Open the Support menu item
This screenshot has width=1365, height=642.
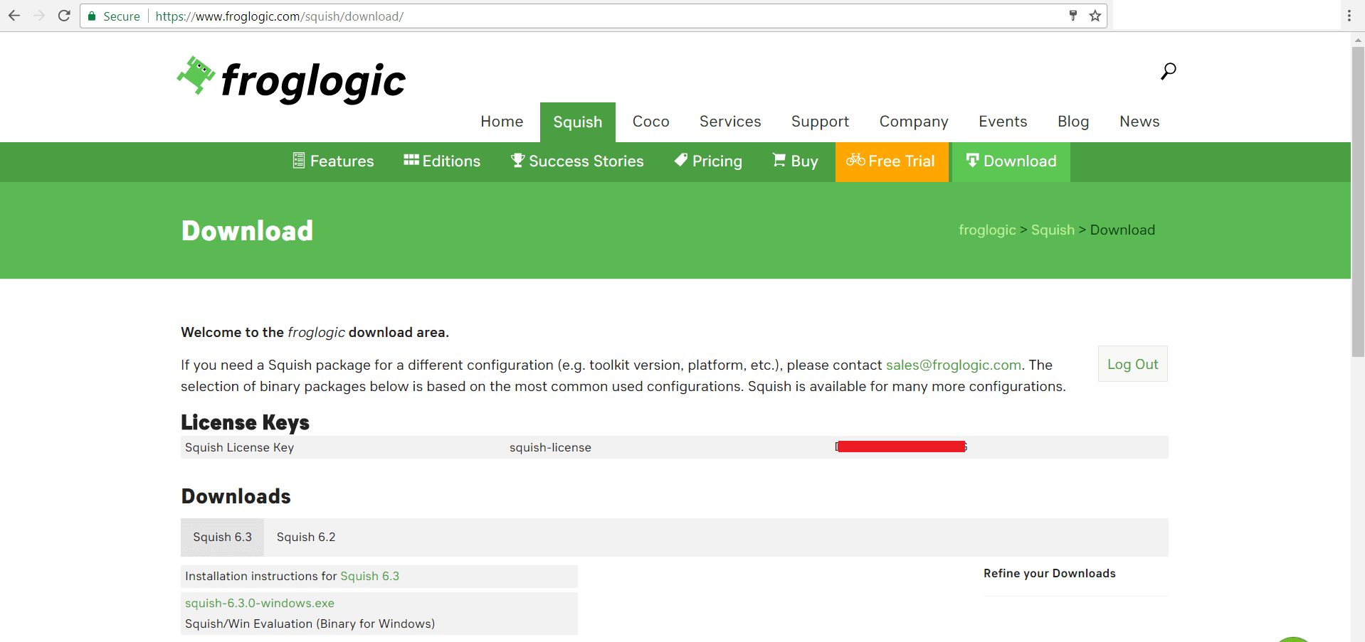821,122
